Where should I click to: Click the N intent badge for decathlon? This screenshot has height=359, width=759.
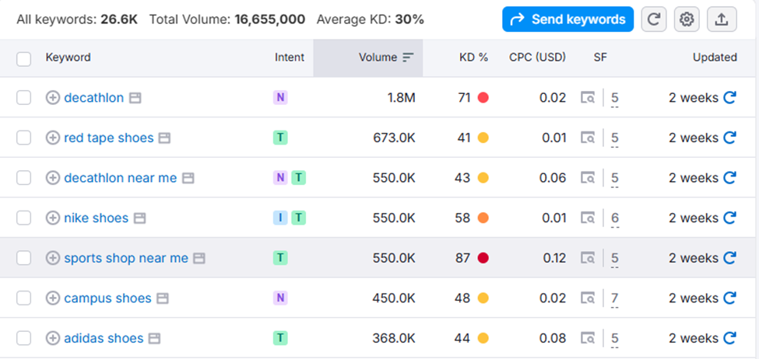click(280, 98)
